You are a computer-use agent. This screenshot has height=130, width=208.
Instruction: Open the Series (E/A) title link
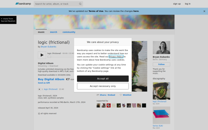tap(158, 126)
